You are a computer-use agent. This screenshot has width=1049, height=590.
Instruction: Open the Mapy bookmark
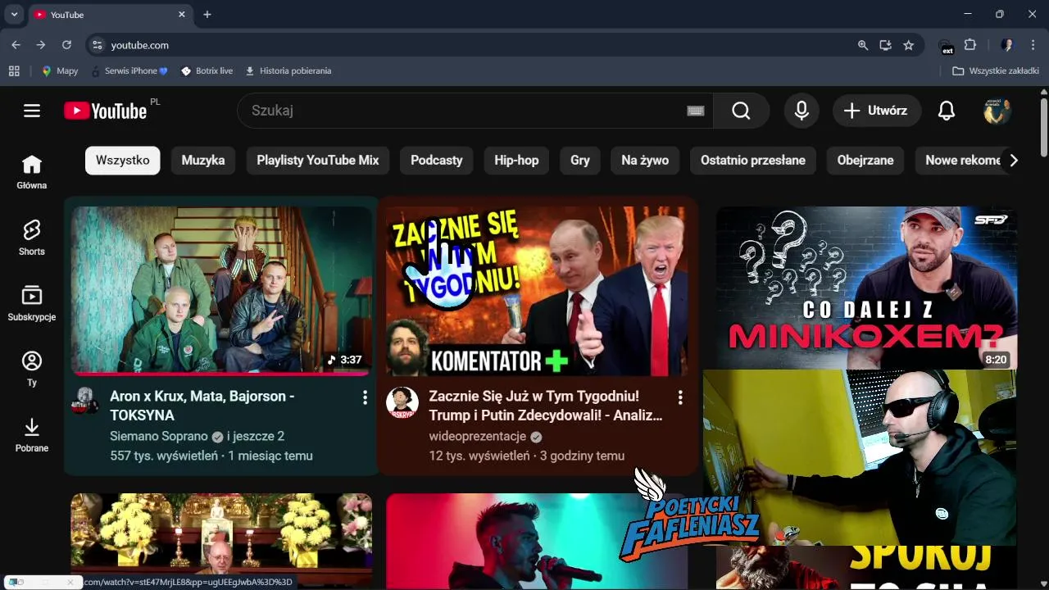click(60, 70)
